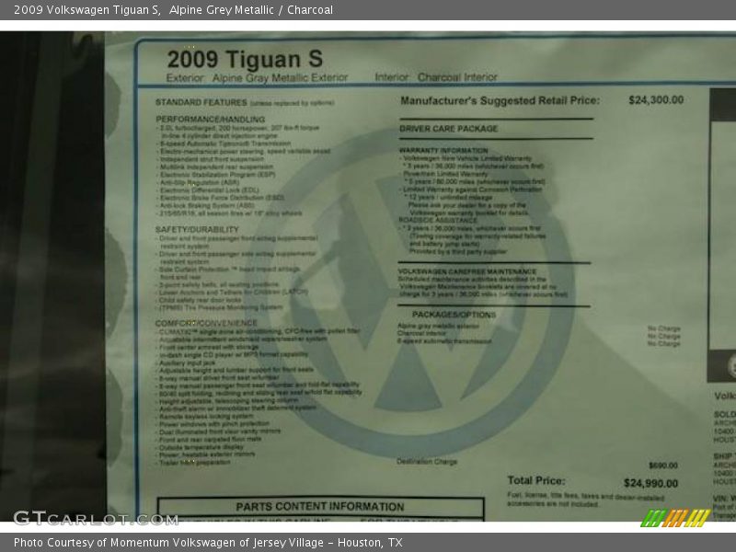The height and width of the screenshot is (552, 736).
Task: Click the '$690.00' destination charge amount
Action: point(663,466)
